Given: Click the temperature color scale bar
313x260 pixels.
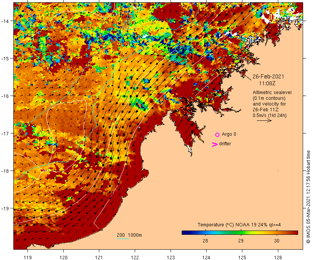Looking at the screenshot, I should click(x=240, y=232).
